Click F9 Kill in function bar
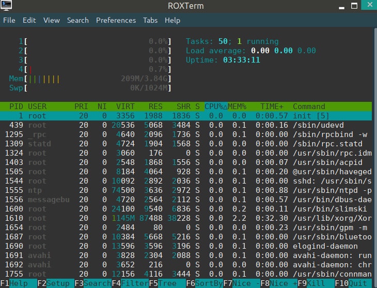Image resolution: width=377 pixels, height=288 pixels. (x=316, y=283)
